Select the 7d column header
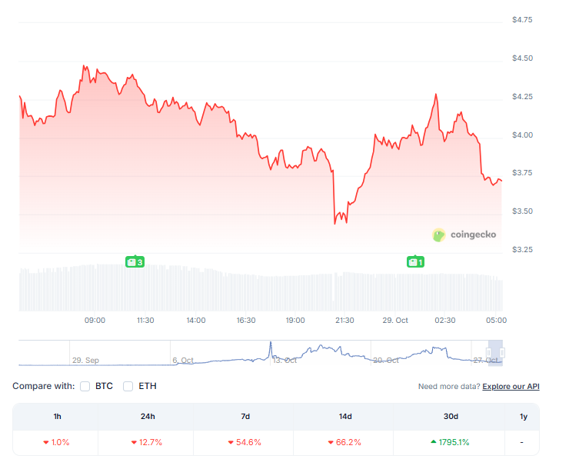This screenshot has width=579, height=469. pyautogui.click(x=245, y=416)
